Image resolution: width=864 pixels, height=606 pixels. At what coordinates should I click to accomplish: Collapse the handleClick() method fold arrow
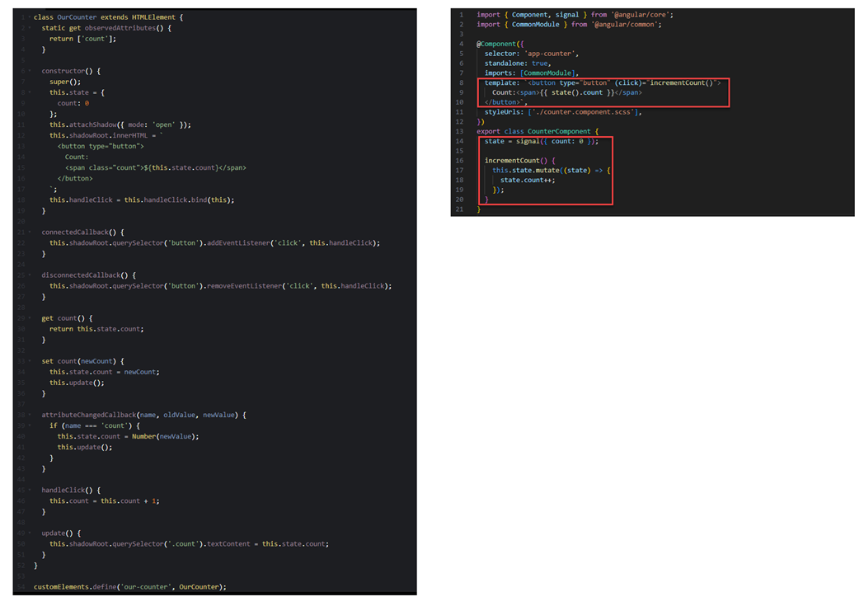click(x=29, y=491)
